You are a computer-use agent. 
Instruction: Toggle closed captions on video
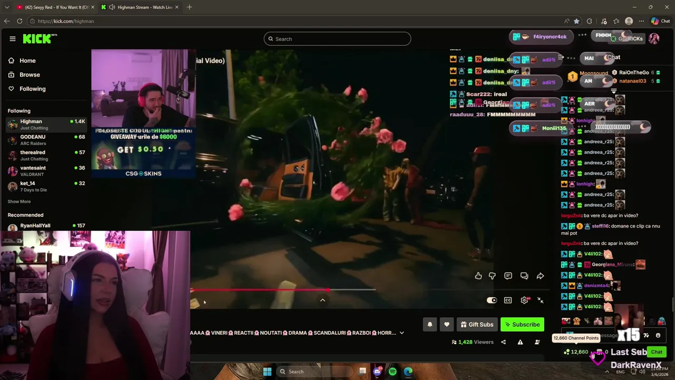coord(508,300)
